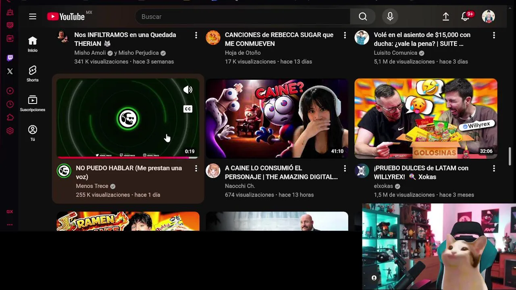Open the upload video icon
The height and width of the screenshot is (290, 516).
point(446,17)
